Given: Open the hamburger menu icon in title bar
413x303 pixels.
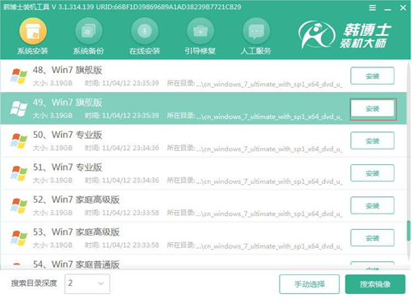Looking at the screenshot, I should point(372,7).
